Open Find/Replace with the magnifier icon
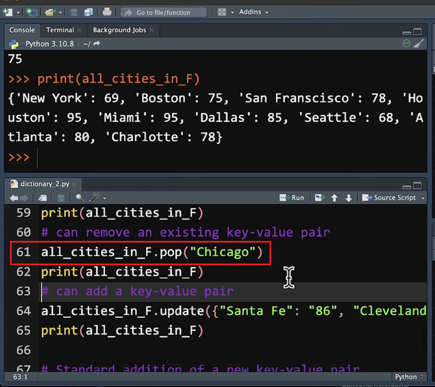The width and height of the screenshot is (435, 387). [x=80, y=198]
